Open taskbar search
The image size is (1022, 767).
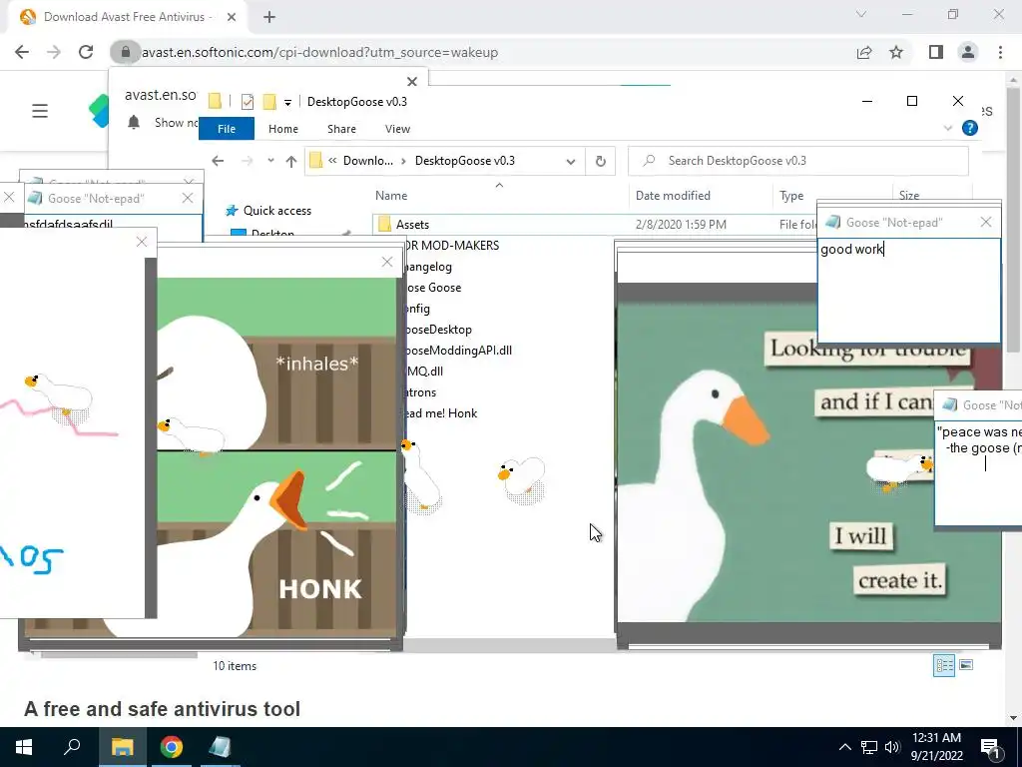tap(72, 747)
